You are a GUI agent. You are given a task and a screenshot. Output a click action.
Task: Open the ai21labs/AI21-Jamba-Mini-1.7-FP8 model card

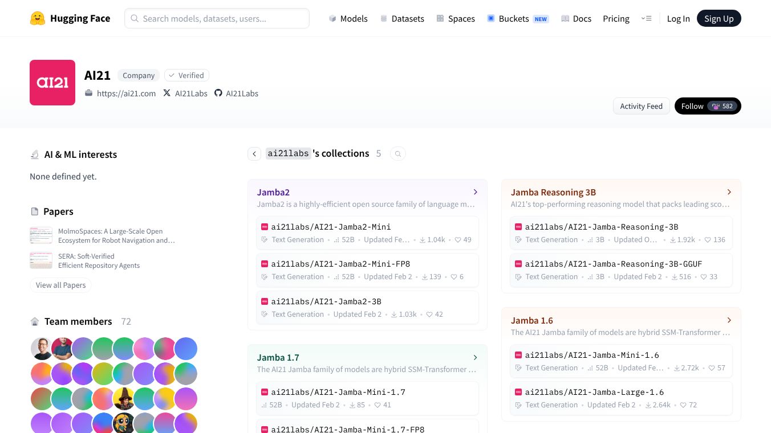[x=367, y=426]
